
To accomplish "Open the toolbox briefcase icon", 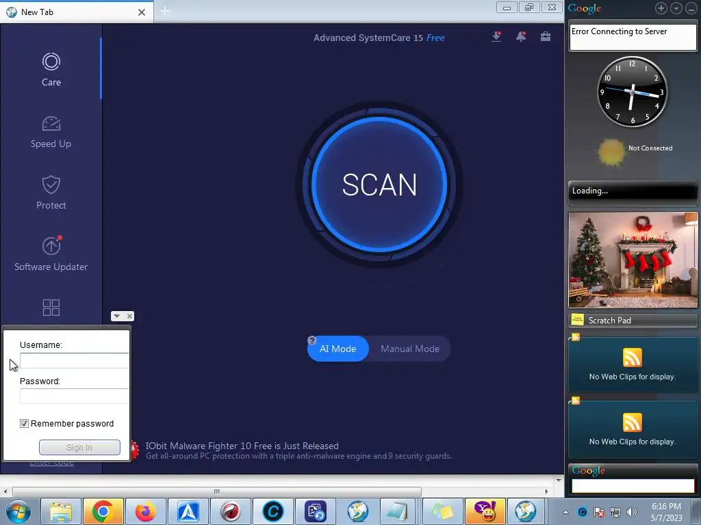I will pyautogui.click(x=546, y=36).
